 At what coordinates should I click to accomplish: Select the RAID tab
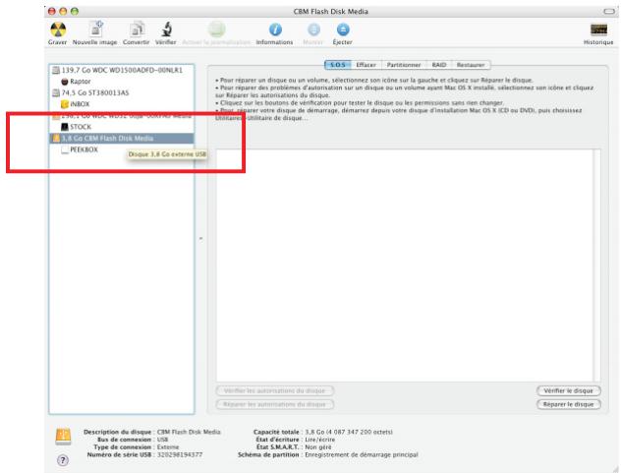click(438, 64)
